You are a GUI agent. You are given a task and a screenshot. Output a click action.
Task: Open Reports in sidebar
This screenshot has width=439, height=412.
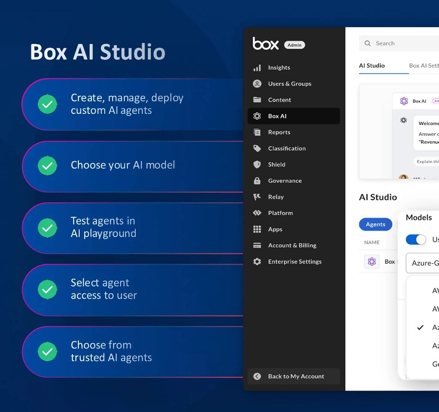(294, 132)
